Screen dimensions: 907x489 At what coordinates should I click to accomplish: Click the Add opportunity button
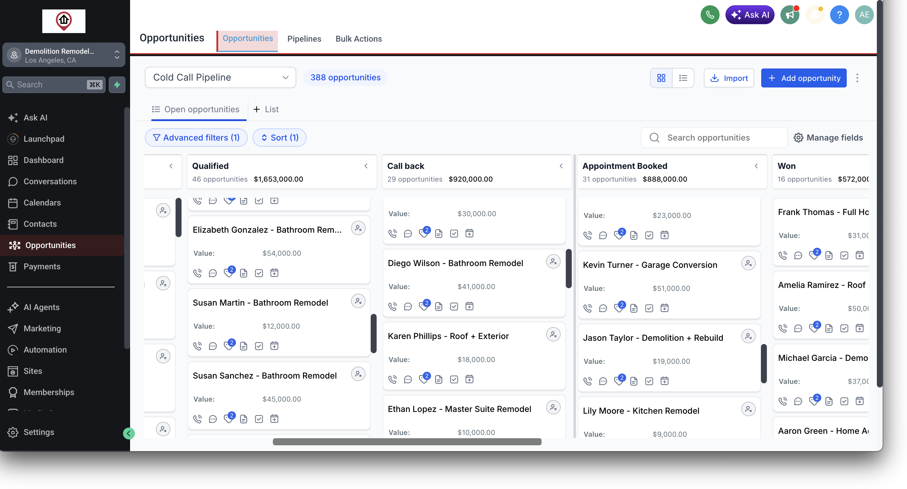point(804,78)
